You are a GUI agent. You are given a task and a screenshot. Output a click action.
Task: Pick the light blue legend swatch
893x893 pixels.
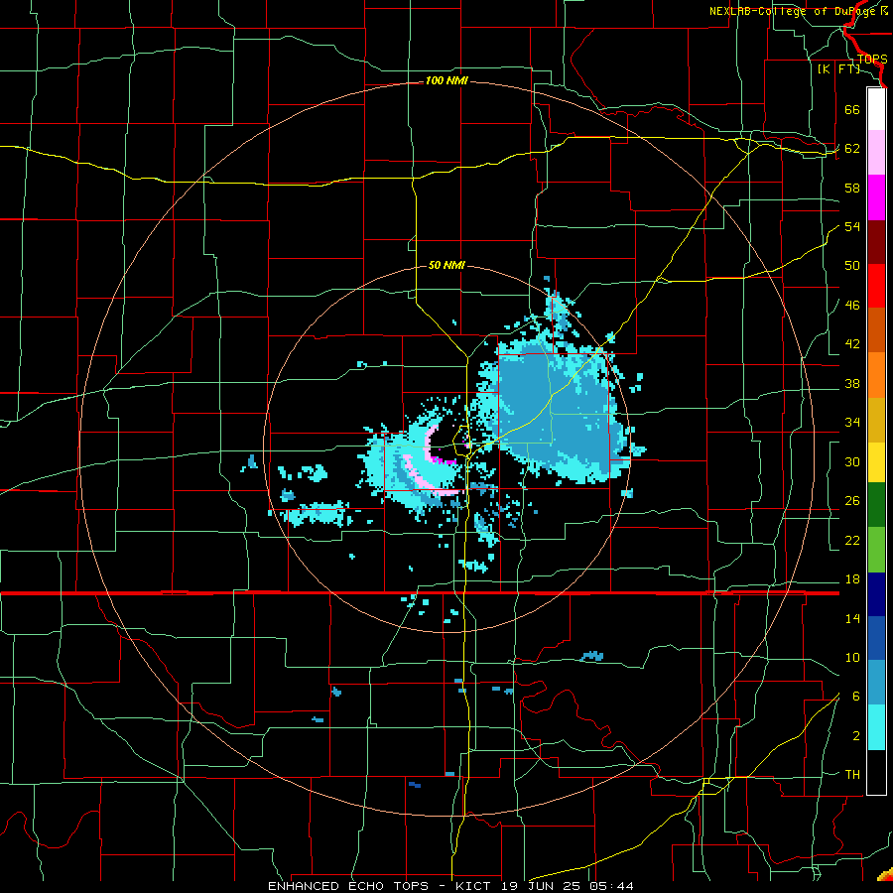tap(876, 683)
